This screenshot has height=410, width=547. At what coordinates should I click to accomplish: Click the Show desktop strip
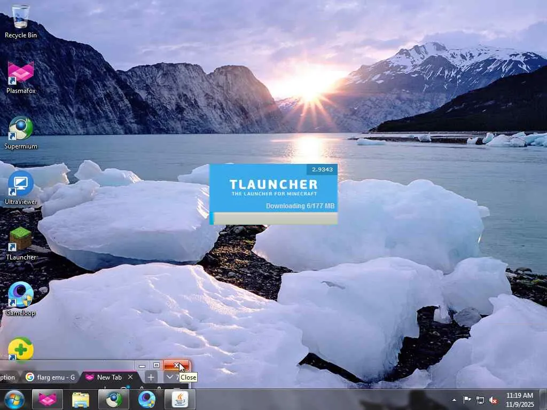543,399
